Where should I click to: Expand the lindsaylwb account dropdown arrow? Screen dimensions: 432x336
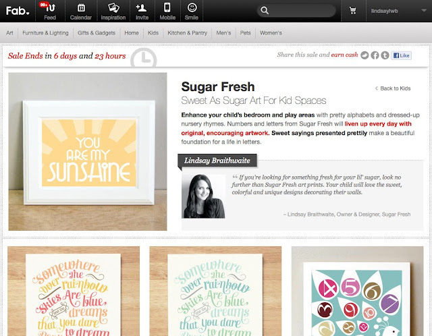[424, 11]
